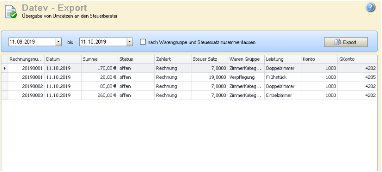Select invoice 20190002 row with 85,00 €

coord(189,86)
